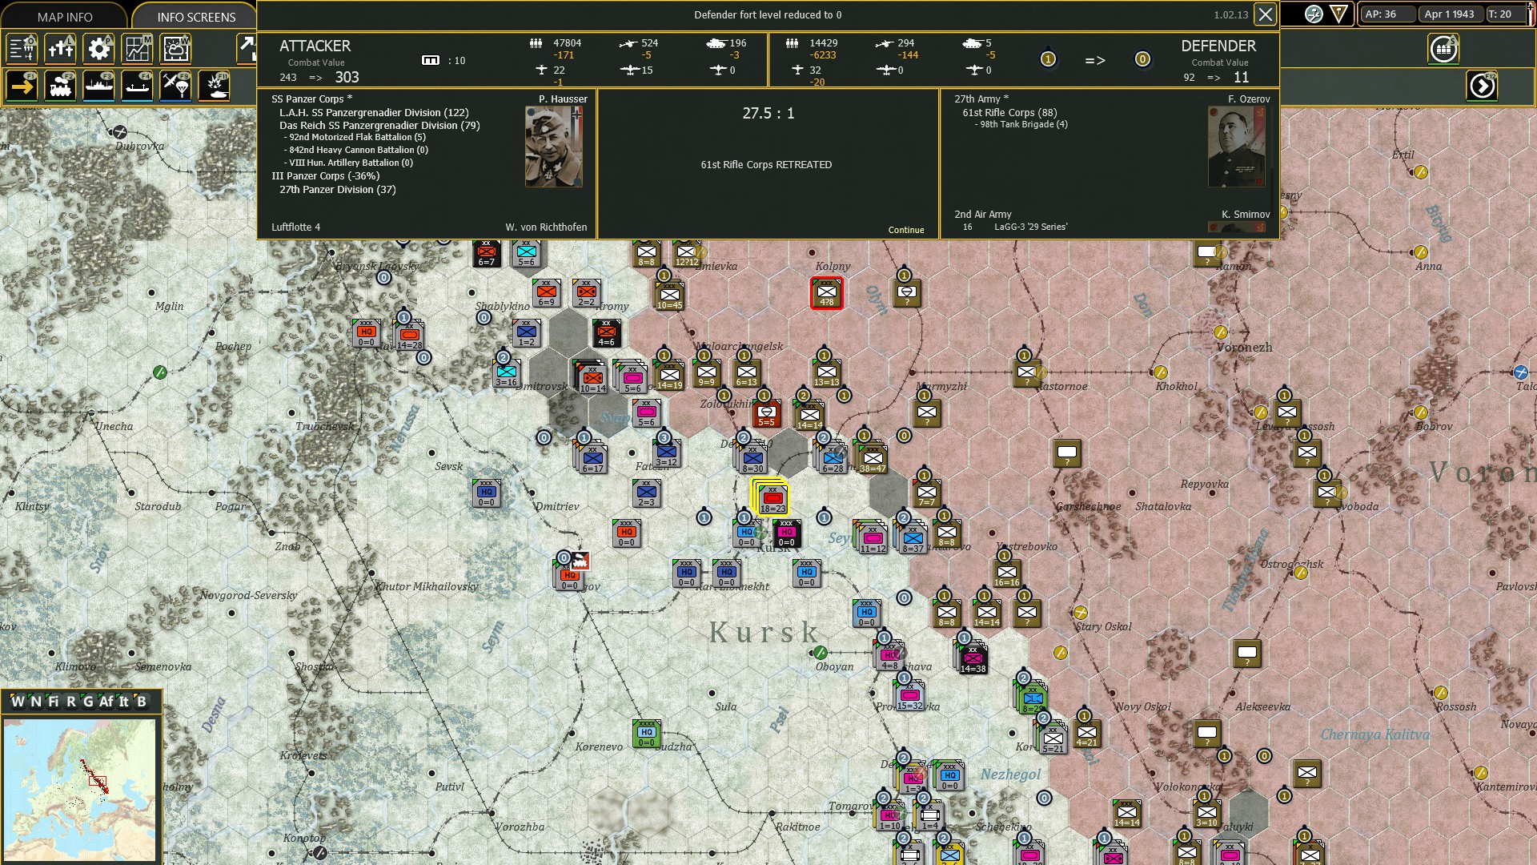Open the Order of Battle screen icon
Screen dimensions: 1537x865
click(x=22, y=49)
